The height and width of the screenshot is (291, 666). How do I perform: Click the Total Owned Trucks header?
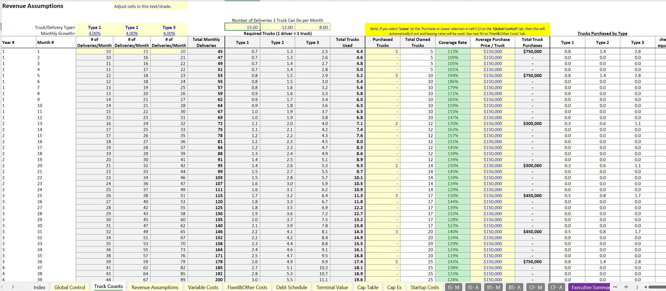point(417,42)
